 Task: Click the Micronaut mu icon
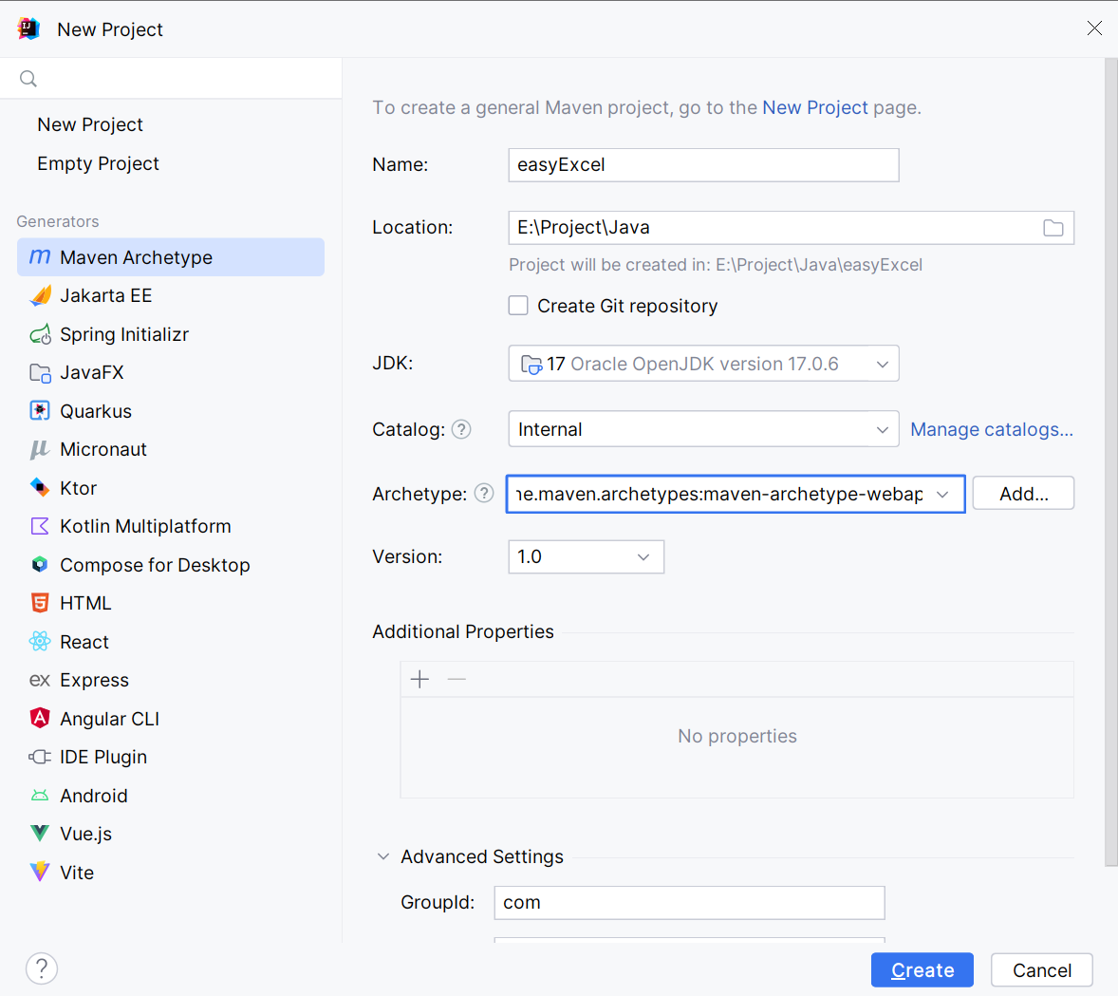pos(40,449)
